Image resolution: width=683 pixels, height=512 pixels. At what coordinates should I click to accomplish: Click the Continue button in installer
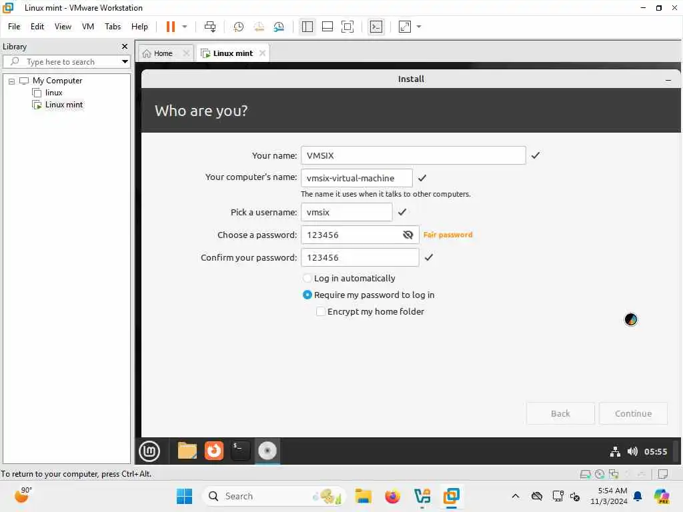(x=633, y=413)
